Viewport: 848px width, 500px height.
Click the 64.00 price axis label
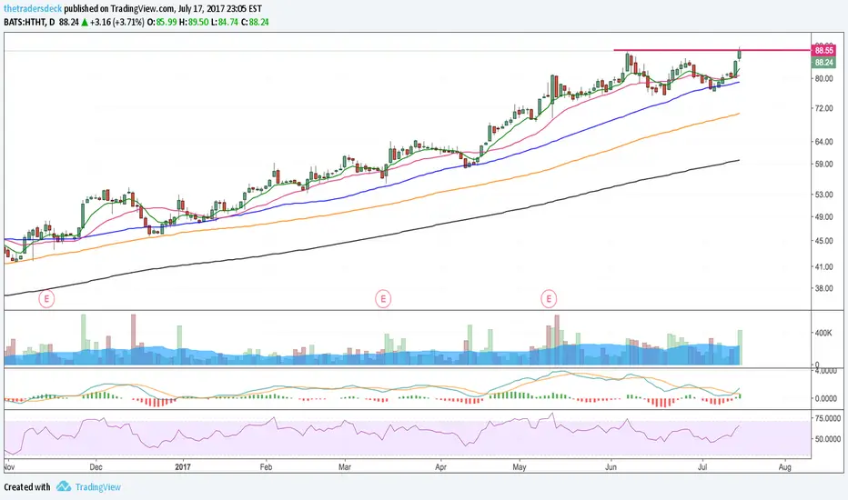[823, 142]
